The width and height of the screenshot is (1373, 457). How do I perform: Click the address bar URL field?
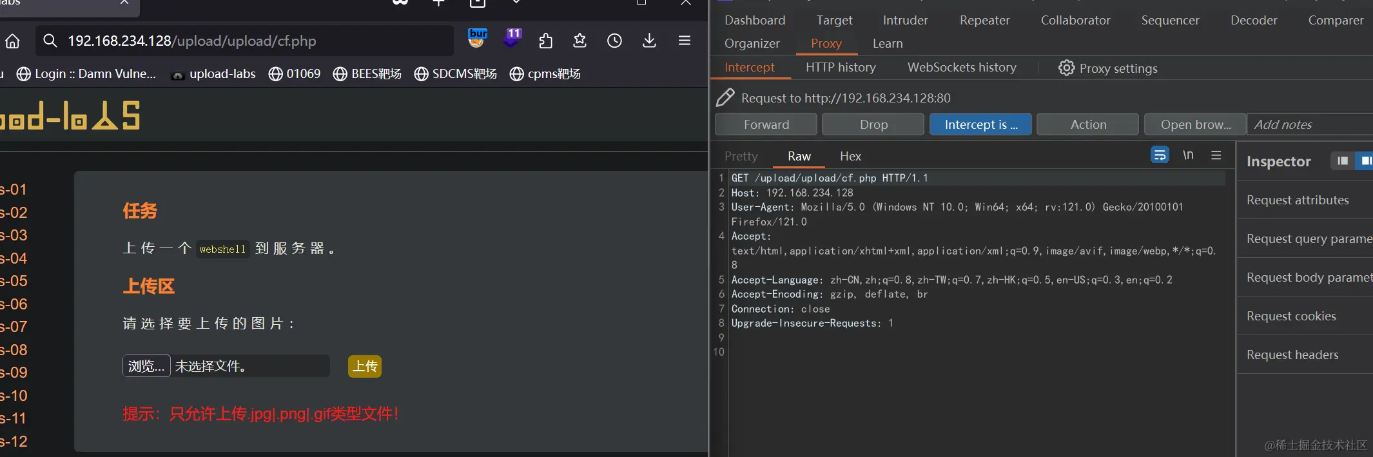point(245,41)
